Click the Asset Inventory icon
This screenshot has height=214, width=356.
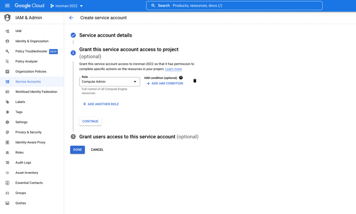click(7, 173)
